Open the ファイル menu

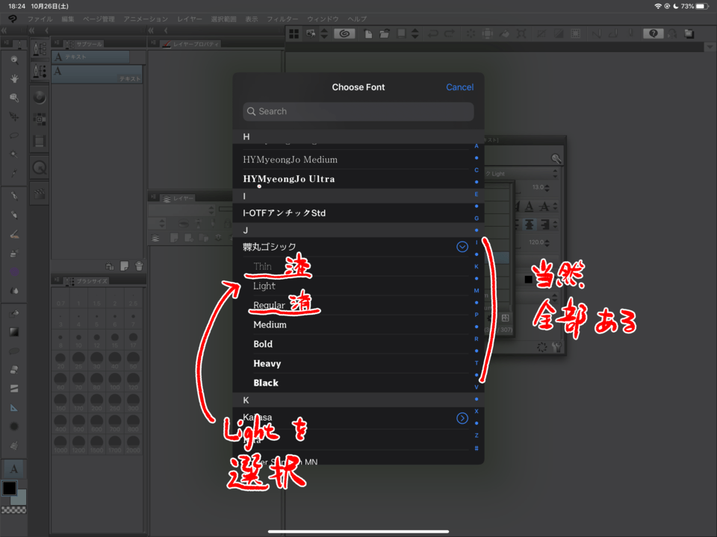[40, 18]
